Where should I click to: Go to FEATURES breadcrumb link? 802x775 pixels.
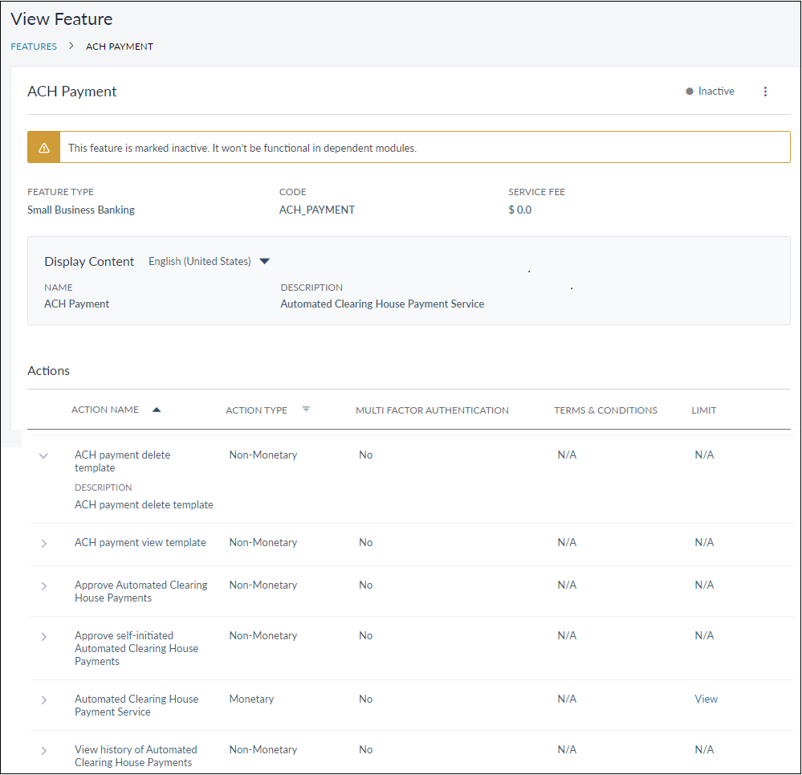(x=34, y=47)
